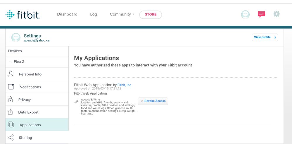
Task: Go to the Dashboard menu
Action: (67, 14)
